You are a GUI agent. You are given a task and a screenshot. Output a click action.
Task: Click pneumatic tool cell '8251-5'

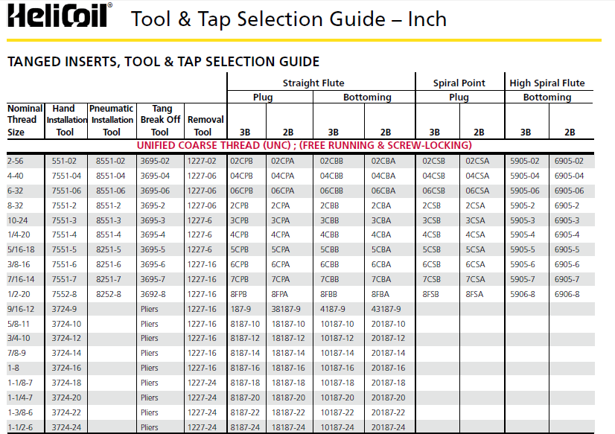tap(109, 249)
